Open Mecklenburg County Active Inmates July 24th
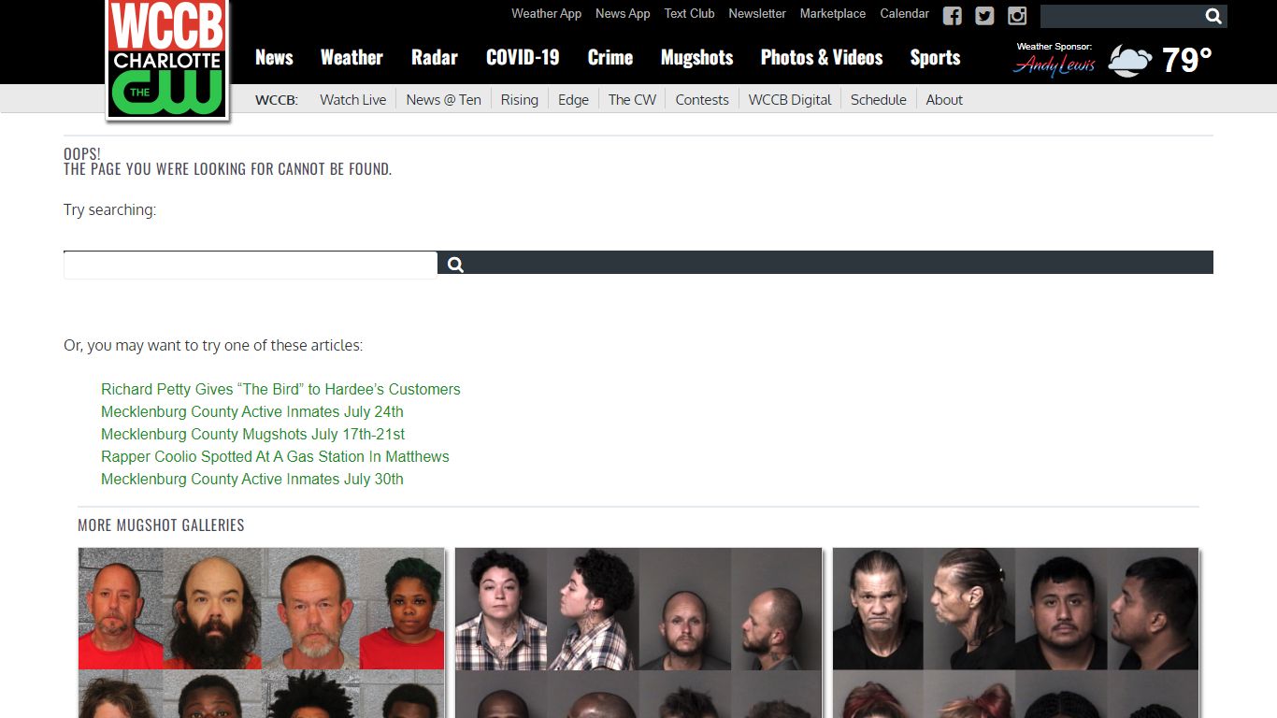Screen dimensions: 1277x718 point(252,411)
